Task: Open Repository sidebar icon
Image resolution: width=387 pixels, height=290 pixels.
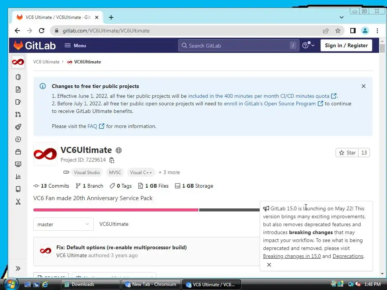Action: tap(18, 89)
